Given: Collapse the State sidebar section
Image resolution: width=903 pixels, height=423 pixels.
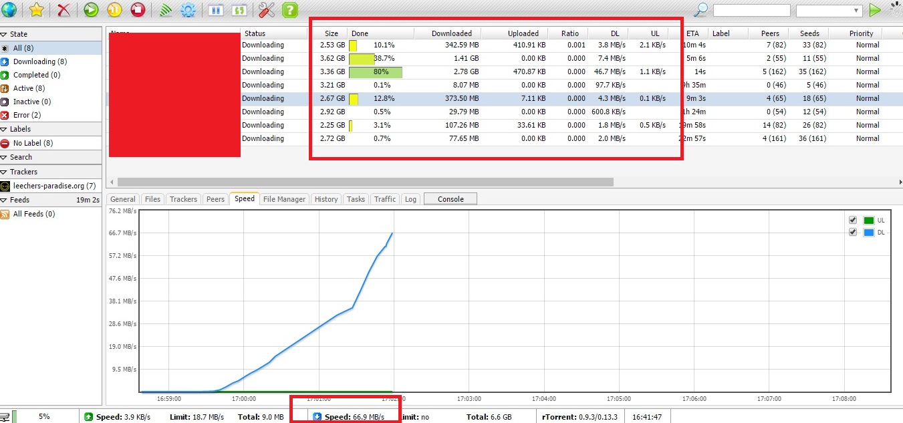Looking at the screenshot, I should pos(4,34).
